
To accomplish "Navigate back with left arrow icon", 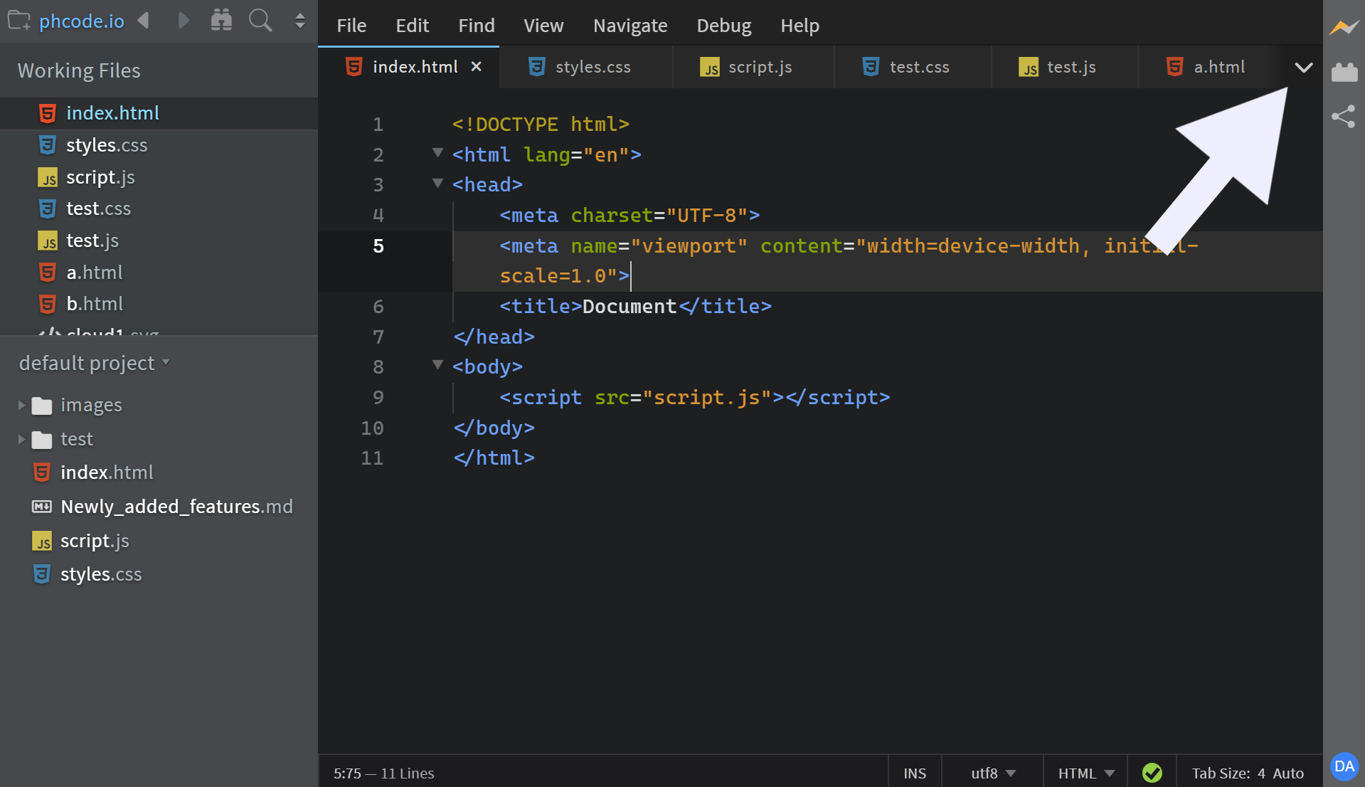I will 144,21.
